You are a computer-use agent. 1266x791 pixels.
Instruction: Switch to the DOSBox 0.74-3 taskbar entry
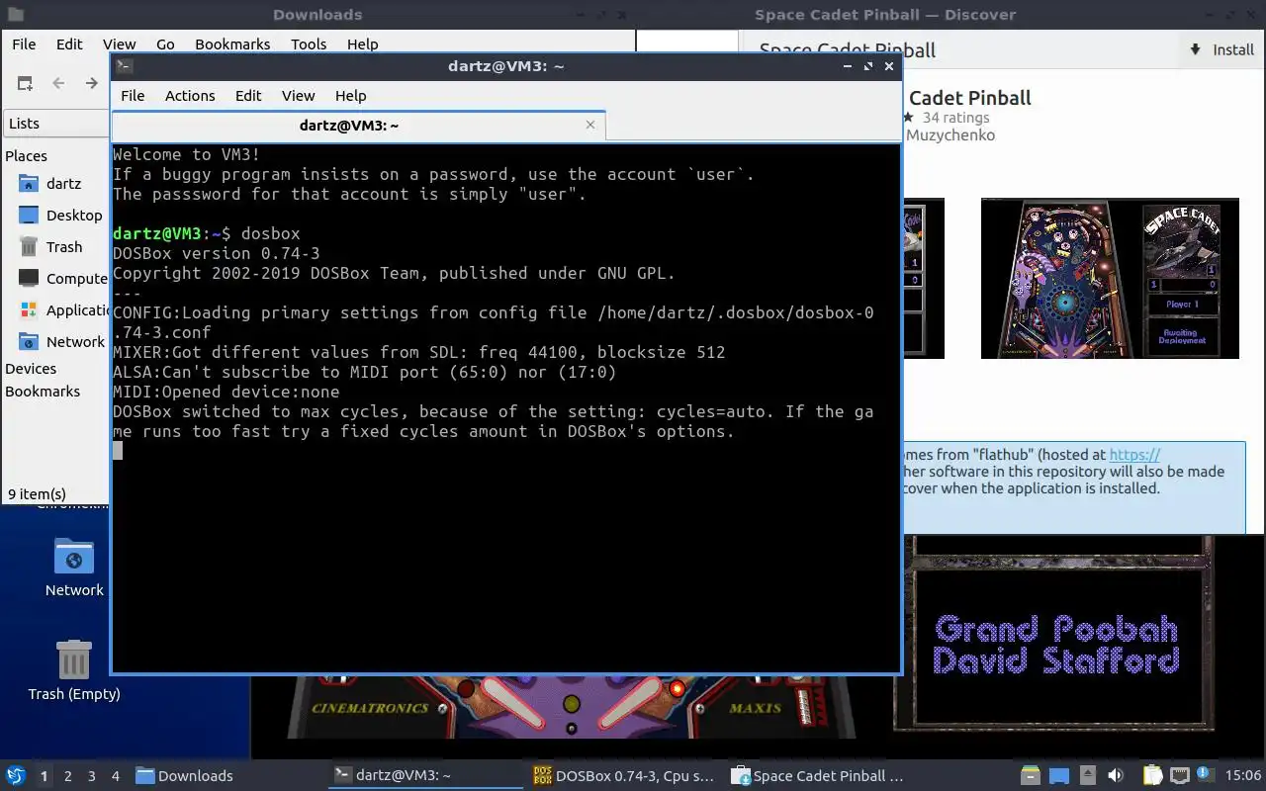(x=624, y=776)
